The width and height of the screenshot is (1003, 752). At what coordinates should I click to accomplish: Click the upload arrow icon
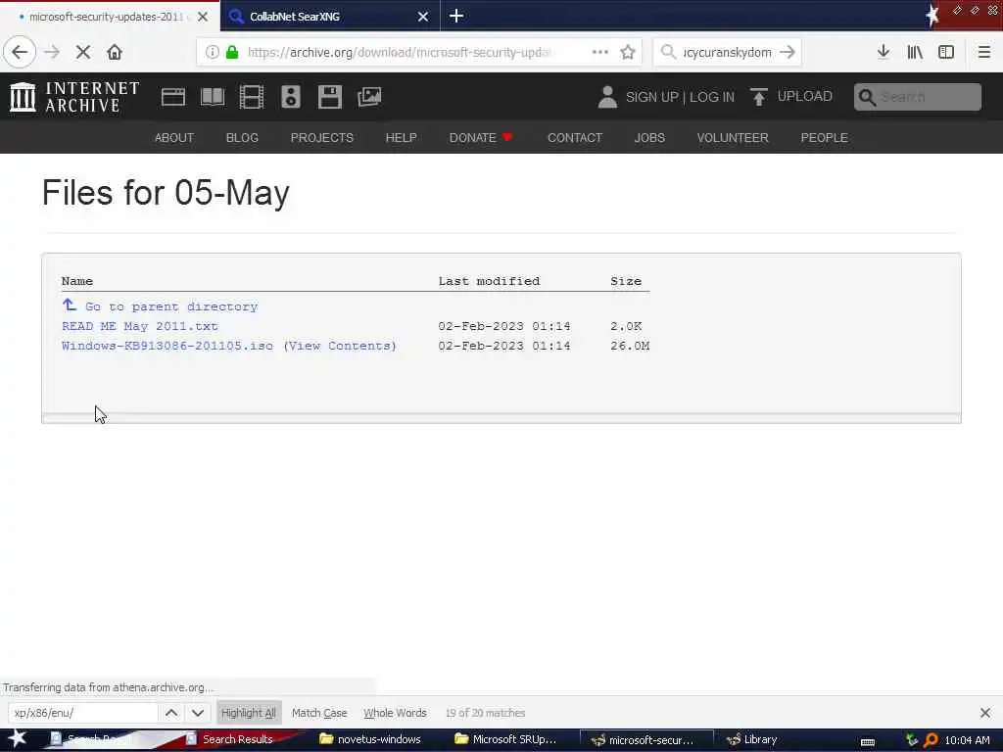[759, 97]
